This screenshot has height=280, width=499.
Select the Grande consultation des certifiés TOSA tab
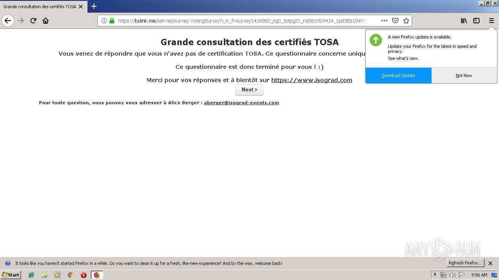pos(43,7)
